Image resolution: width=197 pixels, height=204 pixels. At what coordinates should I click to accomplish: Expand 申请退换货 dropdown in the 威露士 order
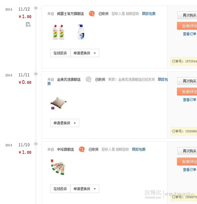85,53
